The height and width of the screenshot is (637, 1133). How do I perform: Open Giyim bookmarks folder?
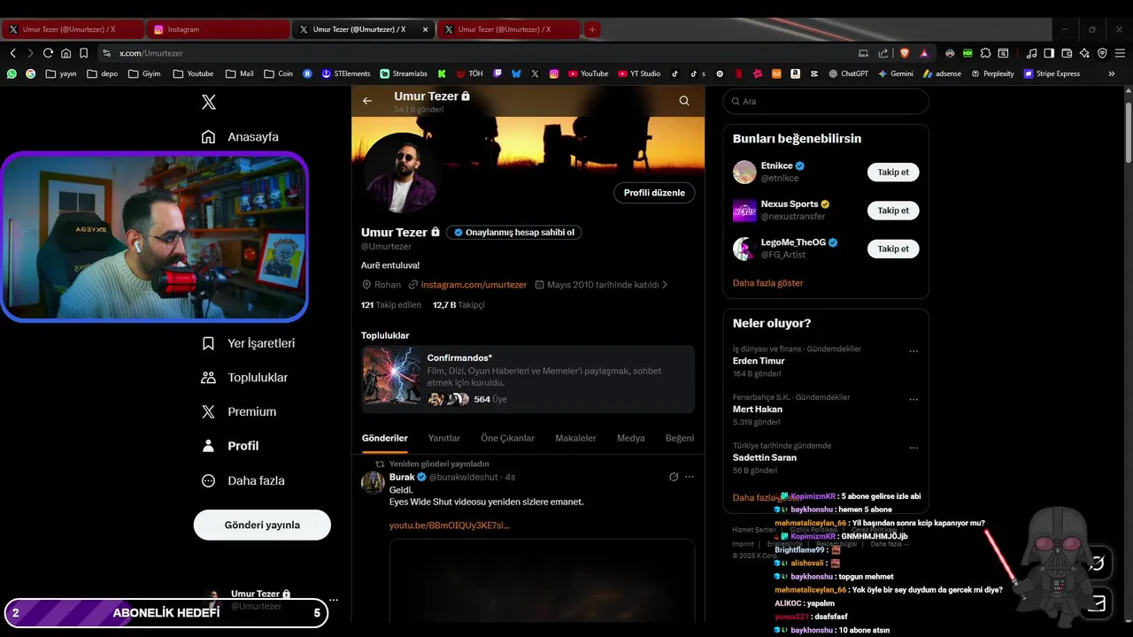coord(144,73)
